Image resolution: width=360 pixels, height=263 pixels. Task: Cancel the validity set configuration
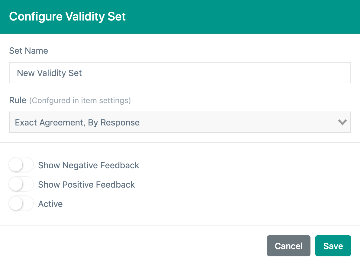288,246
